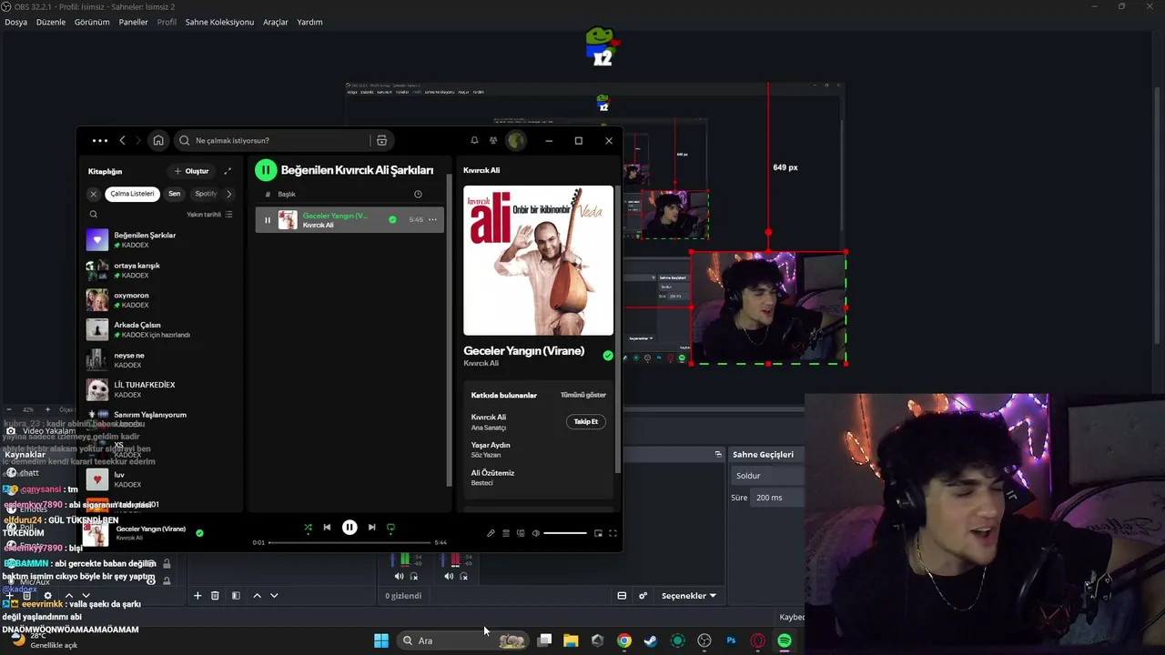Image resolution: width=1165 pixels, height=655 pixels.
Task: Search within the Spotify library
Action: 93,215
